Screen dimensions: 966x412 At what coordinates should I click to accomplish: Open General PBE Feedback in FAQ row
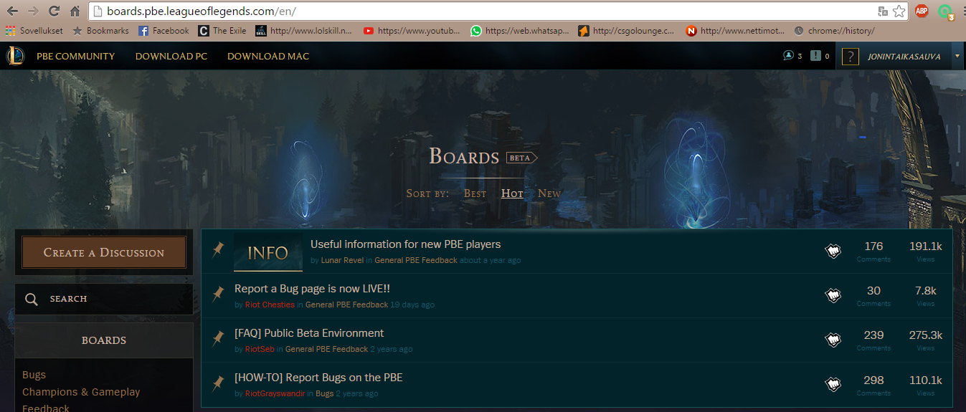326,349
